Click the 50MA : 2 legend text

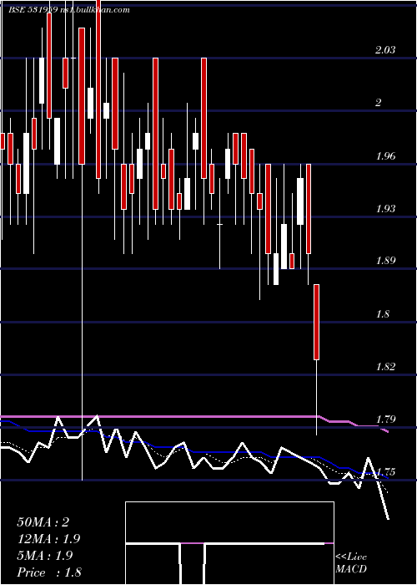43,522
